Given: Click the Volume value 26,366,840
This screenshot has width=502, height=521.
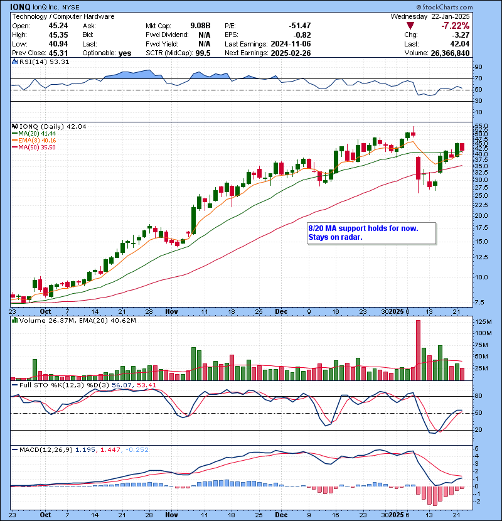Looking at the screenshot, I should 450,53.
